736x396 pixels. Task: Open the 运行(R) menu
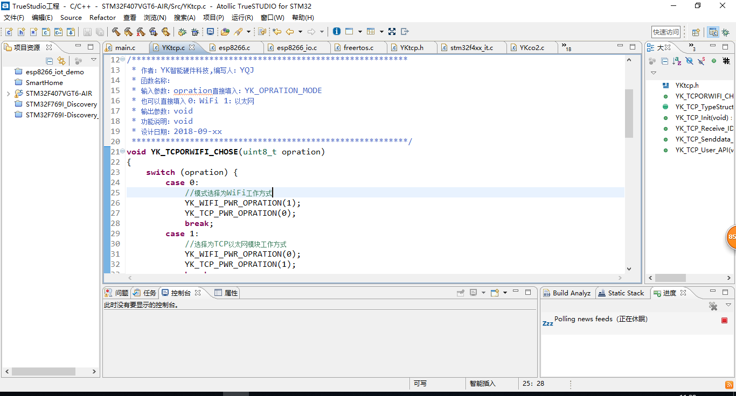(242, 17)
